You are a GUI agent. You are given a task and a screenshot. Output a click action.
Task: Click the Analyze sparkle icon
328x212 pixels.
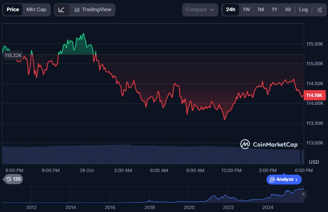tap(272, 180)
